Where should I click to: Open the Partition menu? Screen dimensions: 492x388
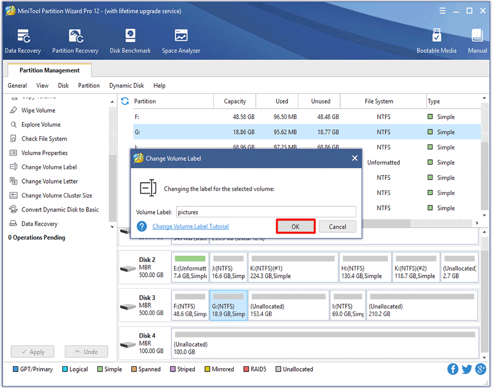click(x=89, y=85)
